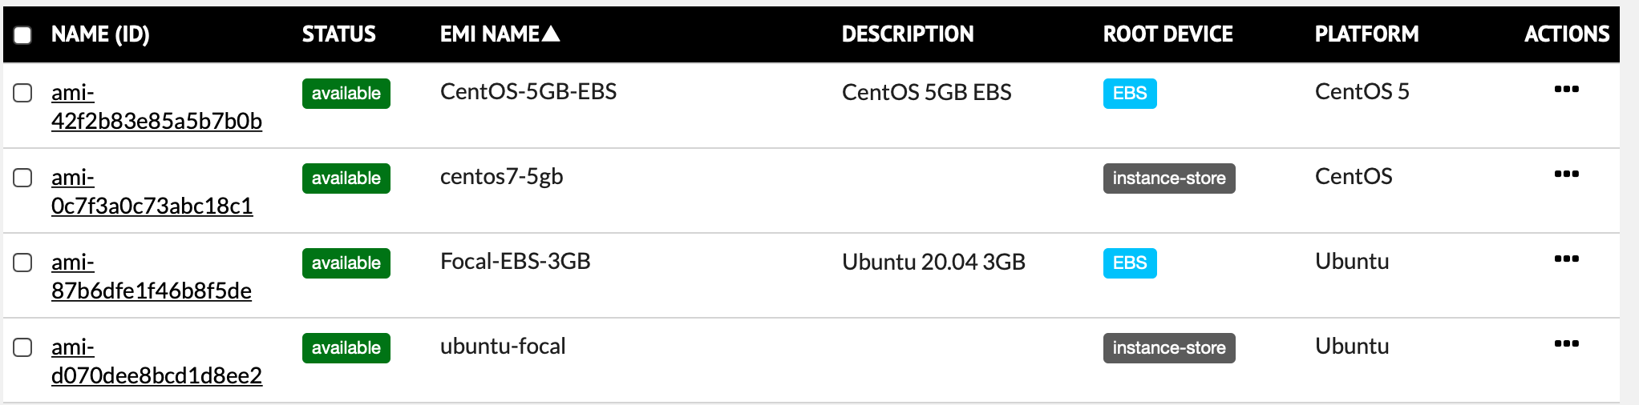
Task: Open actions menu for centos7-5gb image
Action: click(1566, 174)
